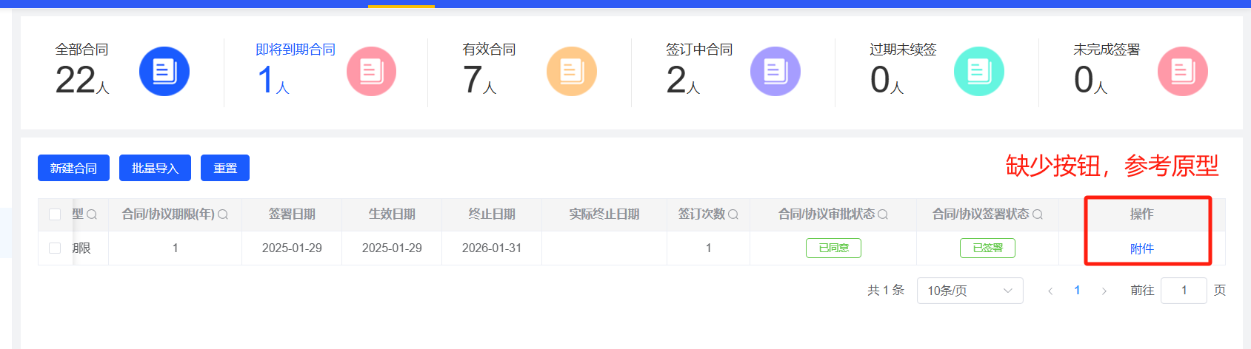Image resolution: width=1251 pixels, height=349 pixels.
Task: Click search icon beside 合同/协议审批状态 header
Action: coord(883,214)
